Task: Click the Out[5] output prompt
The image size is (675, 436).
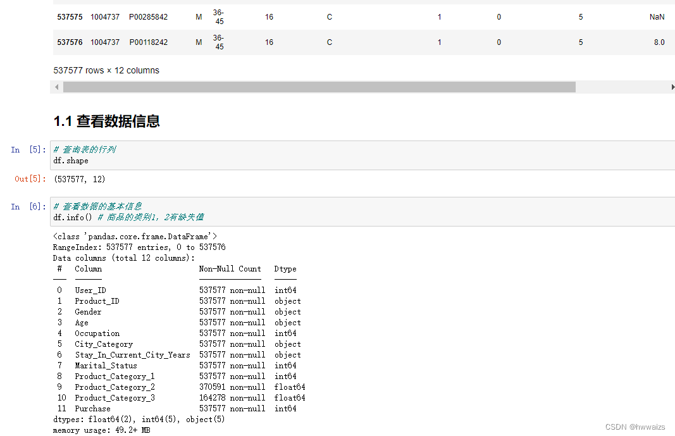Action: (30, 179)
